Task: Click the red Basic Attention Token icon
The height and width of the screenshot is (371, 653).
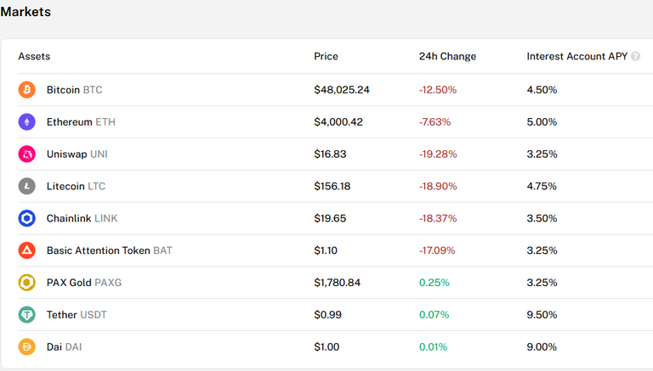Action: pos(26,250)
